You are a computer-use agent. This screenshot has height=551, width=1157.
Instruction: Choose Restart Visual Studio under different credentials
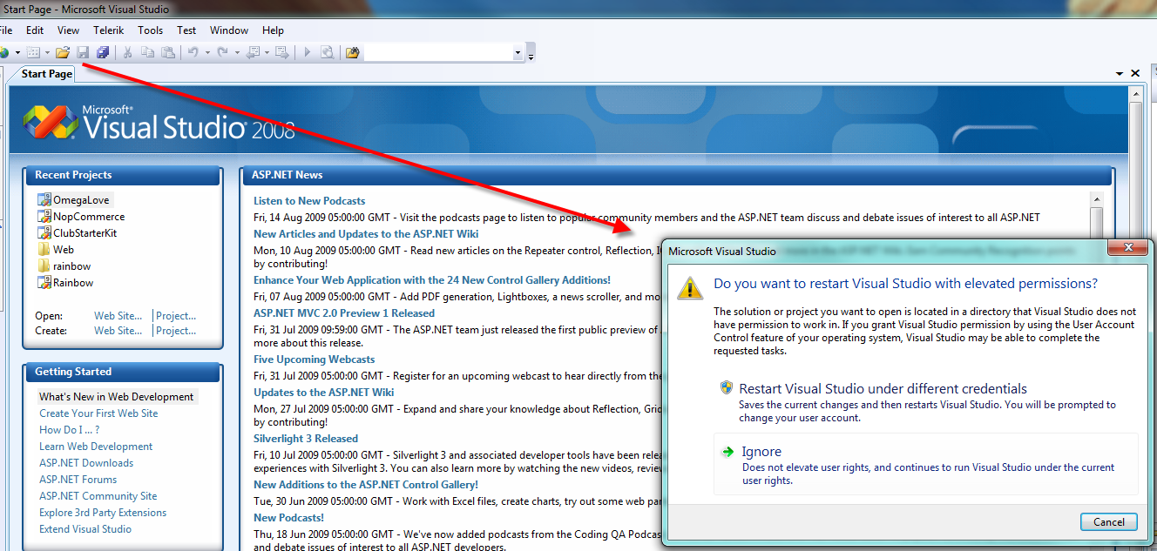pyautogui.click(x=925, y=402)
